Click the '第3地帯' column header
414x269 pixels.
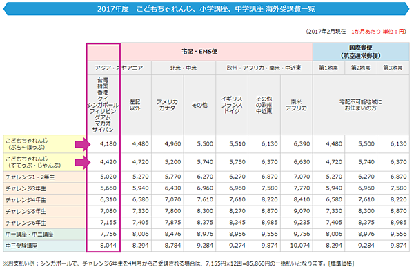pyautogui.click(x=393, y=68)
